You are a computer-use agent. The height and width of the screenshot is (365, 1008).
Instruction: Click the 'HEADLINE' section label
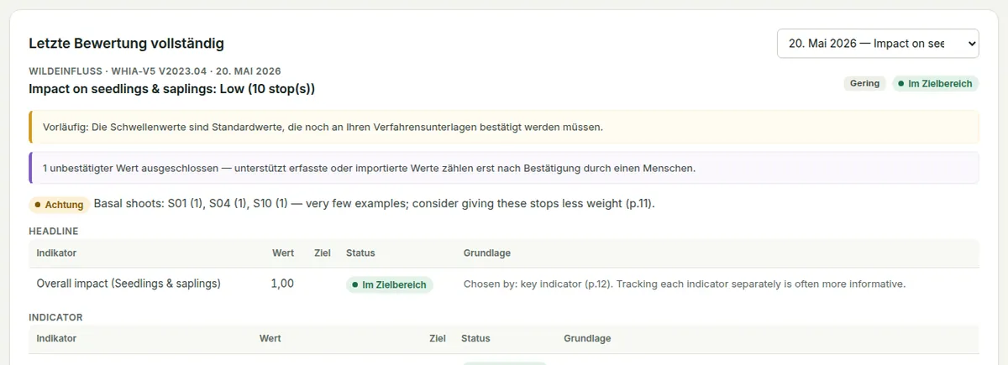point(54,231)
